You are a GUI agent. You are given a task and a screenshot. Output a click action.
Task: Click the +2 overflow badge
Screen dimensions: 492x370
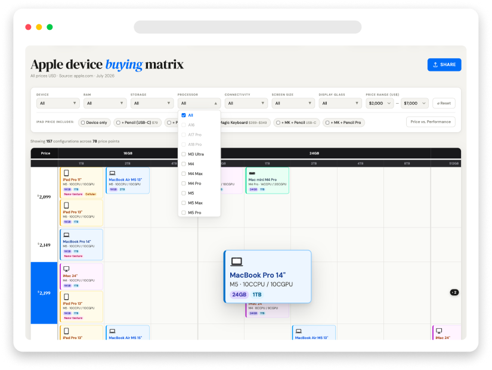[x=454, y=292]
